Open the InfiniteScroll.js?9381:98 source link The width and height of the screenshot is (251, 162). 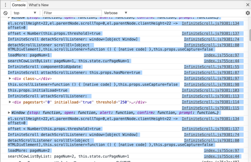[x=211, y=85]
